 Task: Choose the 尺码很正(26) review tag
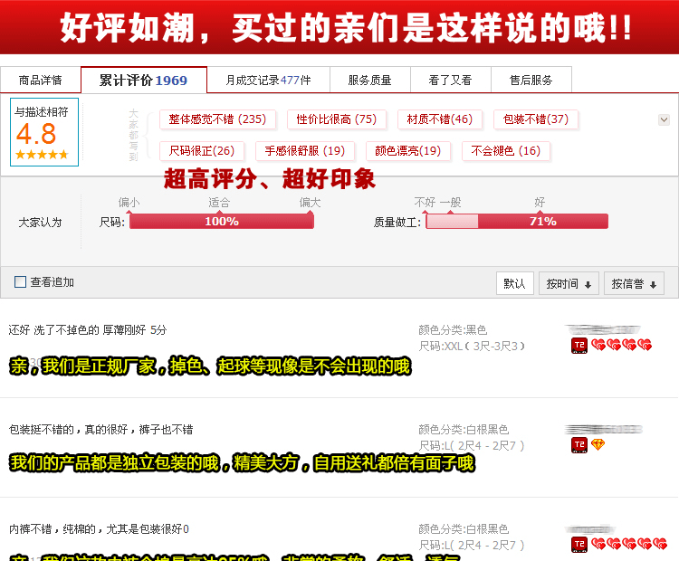201,151
